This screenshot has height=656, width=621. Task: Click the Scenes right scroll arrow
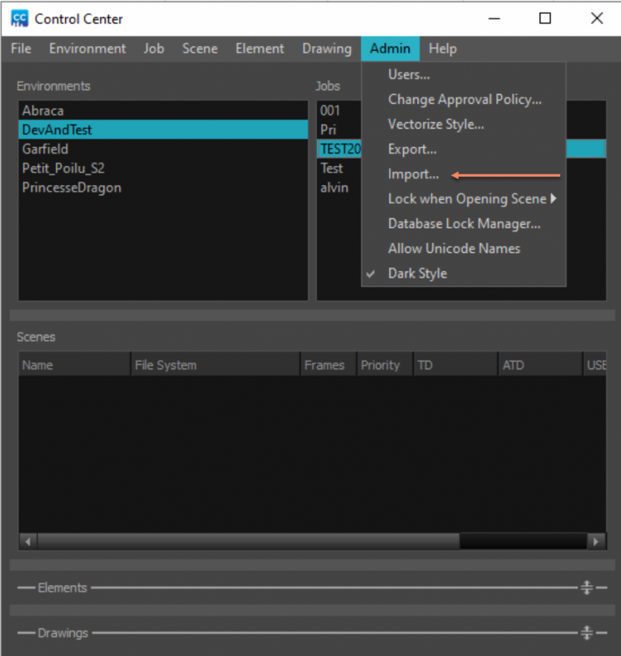pos(597,542)
